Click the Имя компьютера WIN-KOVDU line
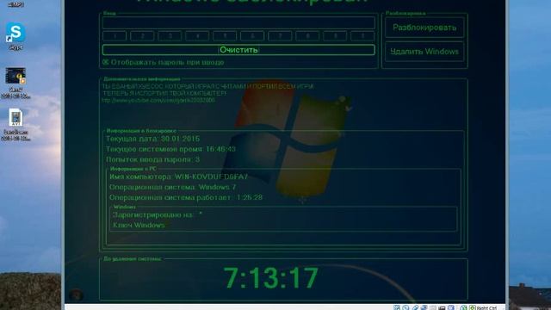 (178, 177)
